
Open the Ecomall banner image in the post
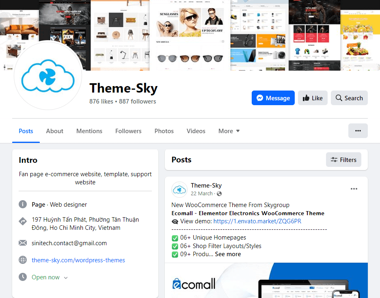(266, 284)
